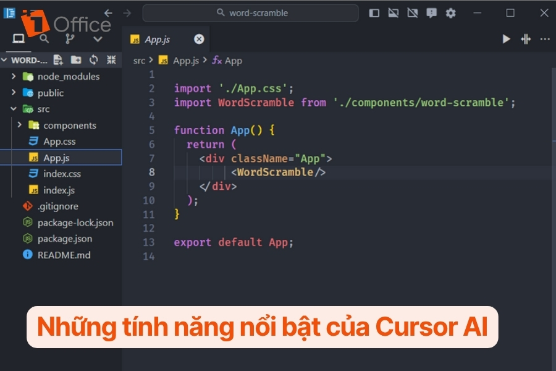
Task: Click the './components/word-scramble' path string
Action: point(421,103)
